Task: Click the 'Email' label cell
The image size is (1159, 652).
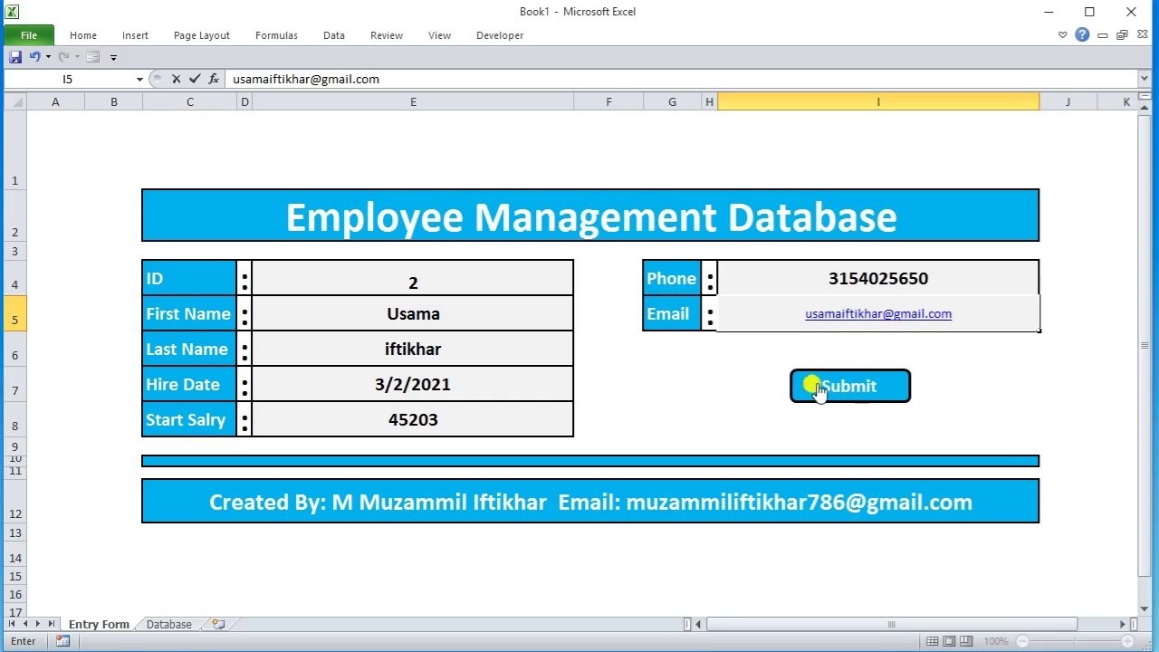Action: pos(672,313)
